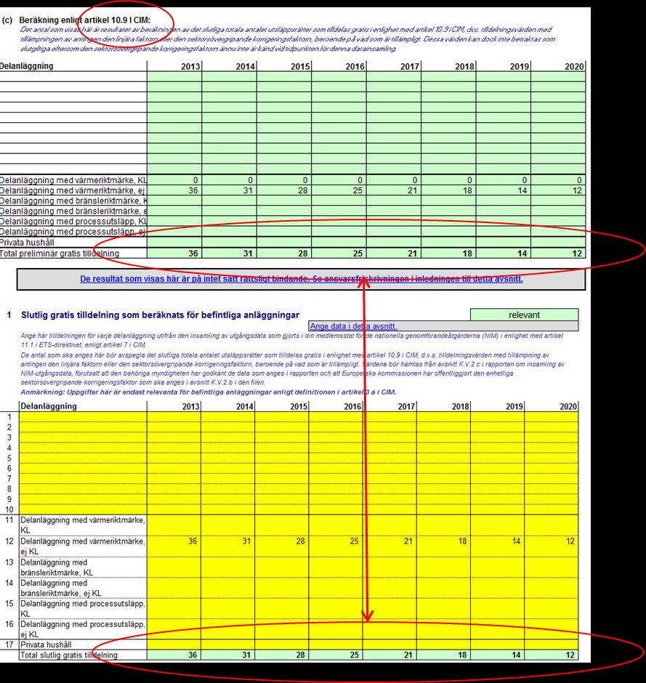
Task: Select heading 'Slutlig gratis tilldelning som beräknats för befintliga anläggningar'
Action: [161, 315]
